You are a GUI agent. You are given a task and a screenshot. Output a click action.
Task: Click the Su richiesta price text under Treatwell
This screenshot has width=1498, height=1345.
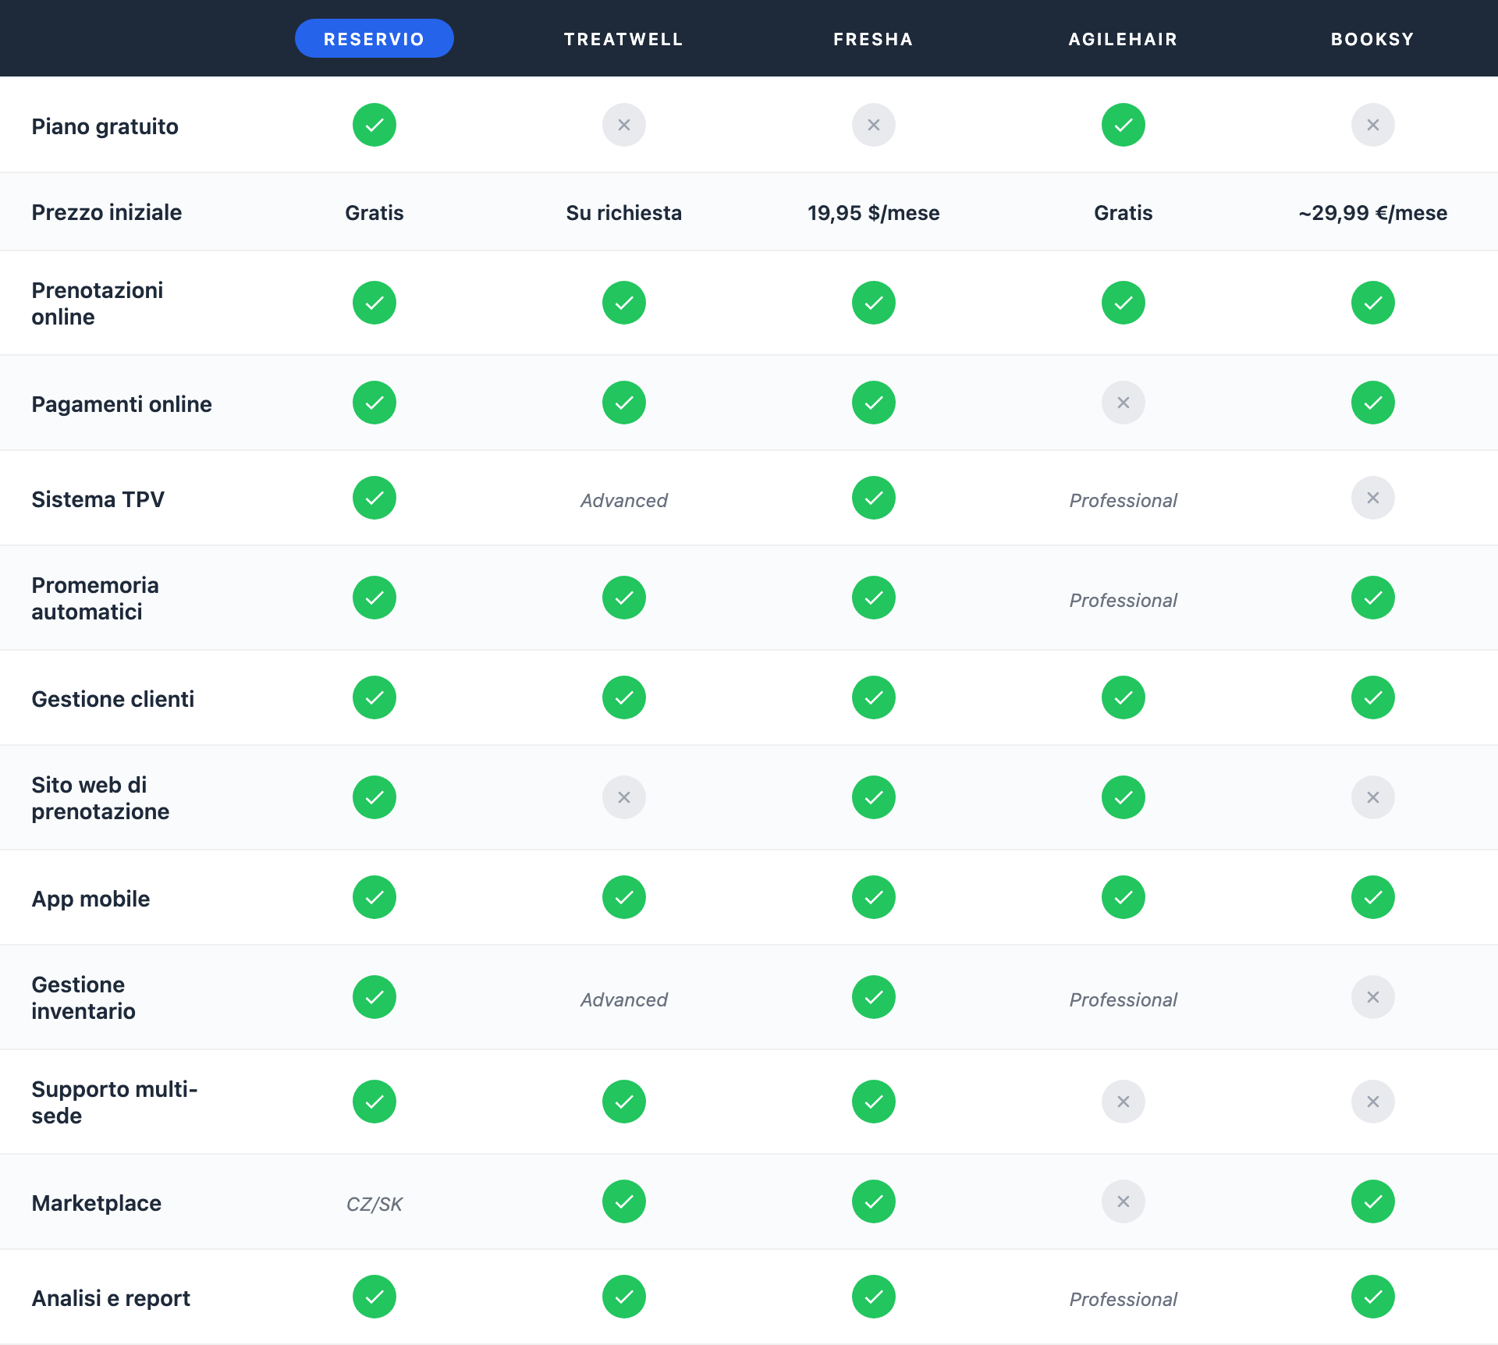coord(623,212)
